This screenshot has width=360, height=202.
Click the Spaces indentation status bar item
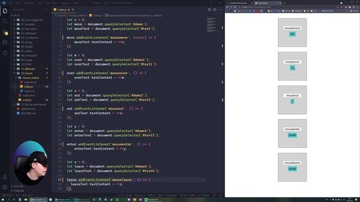tap(140, 195)
